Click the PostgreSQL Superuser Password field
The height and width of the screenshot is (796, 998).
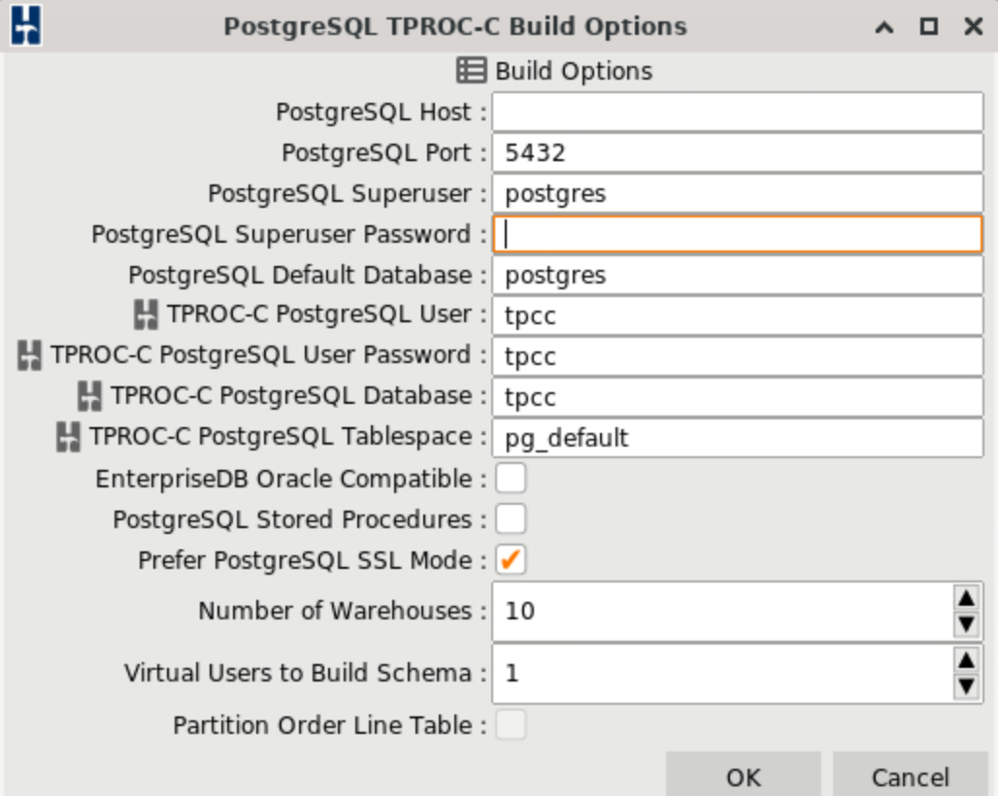[738, 234]
